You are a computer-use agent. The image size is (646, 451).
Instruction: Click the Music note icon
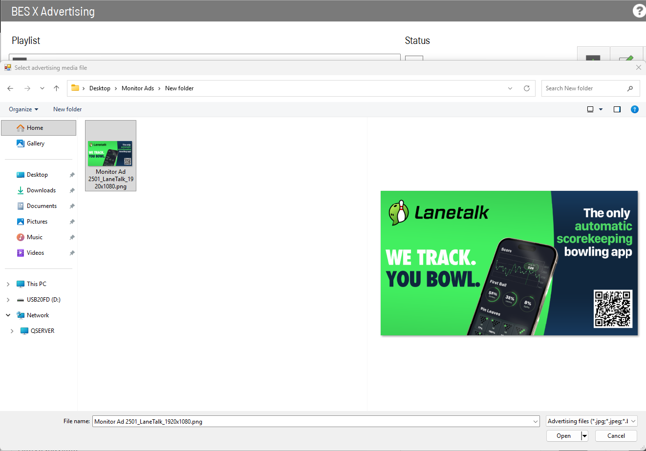point(21,237)
